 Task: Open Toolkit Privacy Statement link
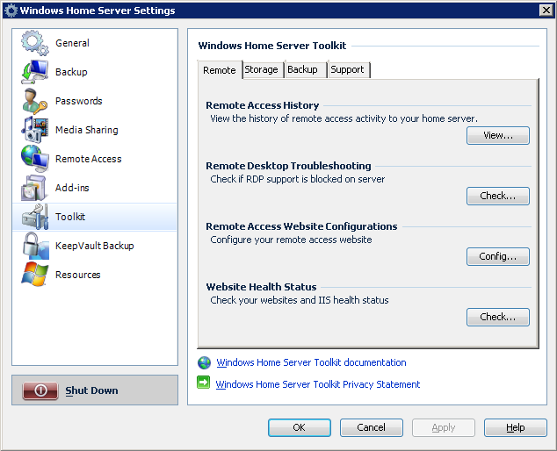[x=318, y=384]
